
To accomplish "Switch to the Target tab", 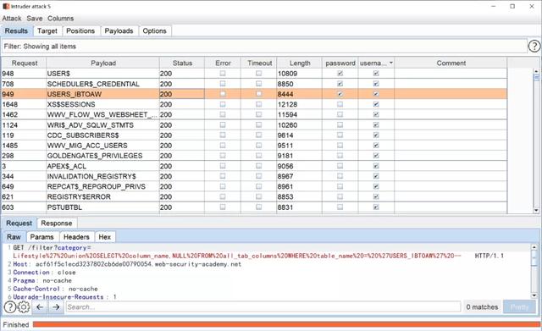I will coord(47,30).
